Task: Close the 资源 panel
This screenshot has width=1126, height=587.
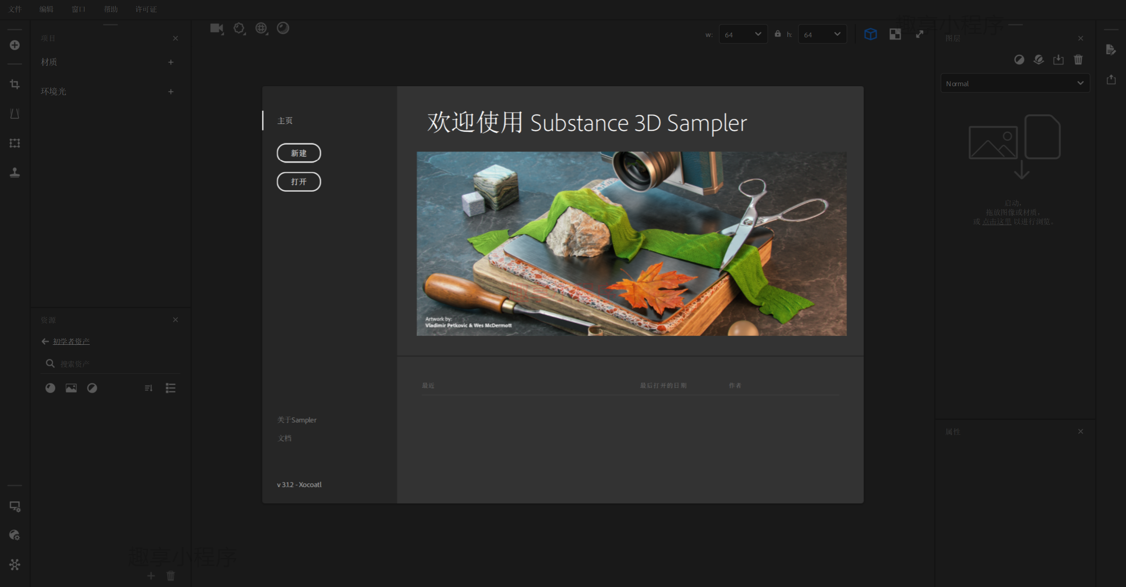Action: coord(175,320)
